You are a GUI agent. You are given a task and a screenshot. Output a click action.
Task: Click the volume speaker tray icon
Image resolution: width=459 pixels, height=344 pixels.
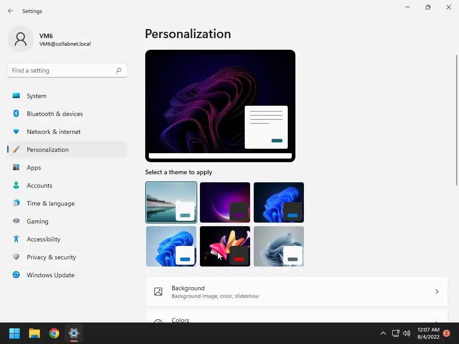point(407,333)
